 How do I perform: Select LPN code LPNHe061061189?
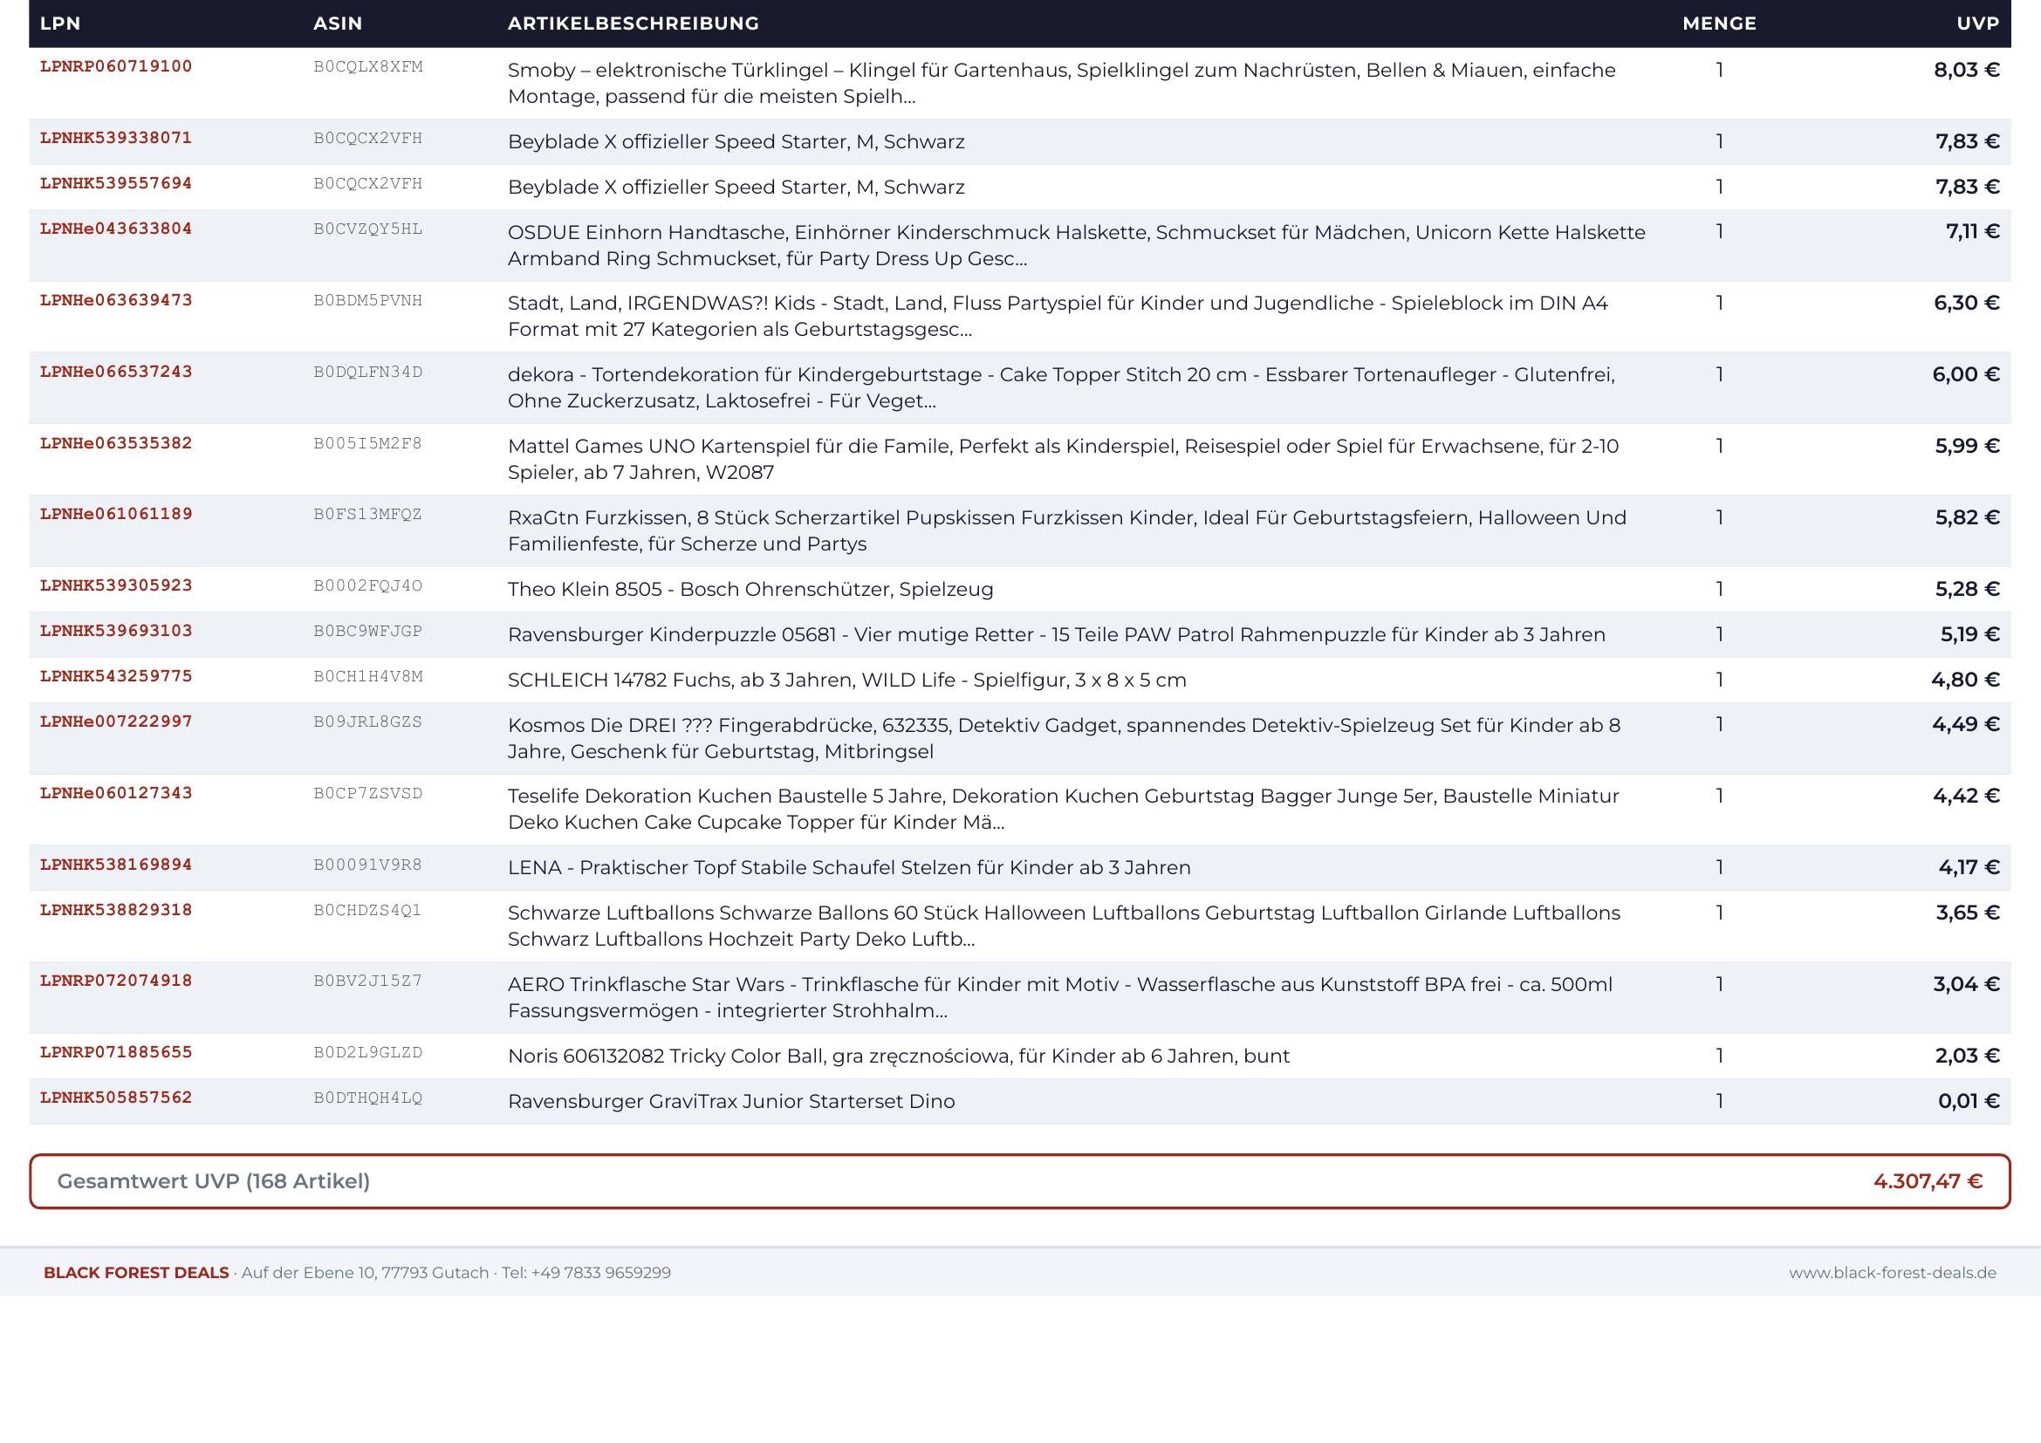click(x=115, y=514)
